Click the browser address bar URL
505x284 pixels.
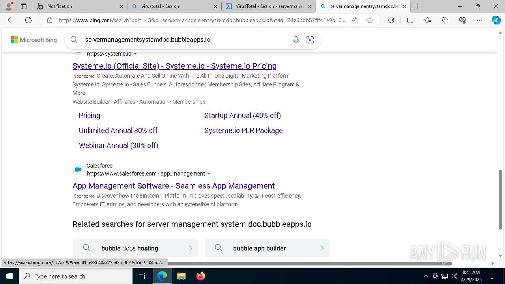point(202,20)
